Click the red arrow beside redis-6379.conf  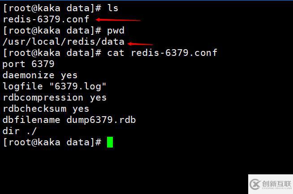(118, 20)
